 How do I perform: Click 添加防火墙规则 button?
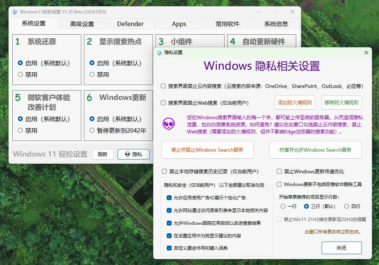[x=295, y=102]
